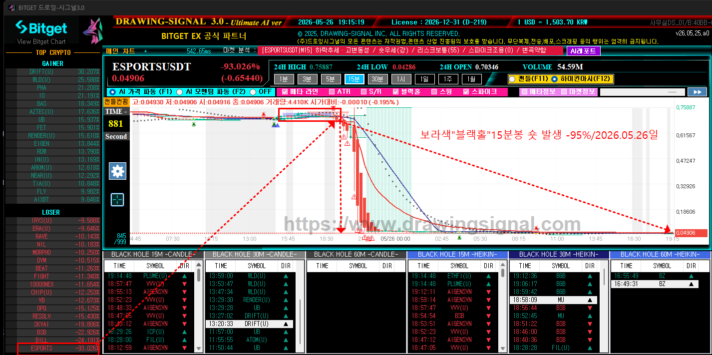
Task: Select 하이킨아시(F12) chart type radio
Action: [554, 79]
